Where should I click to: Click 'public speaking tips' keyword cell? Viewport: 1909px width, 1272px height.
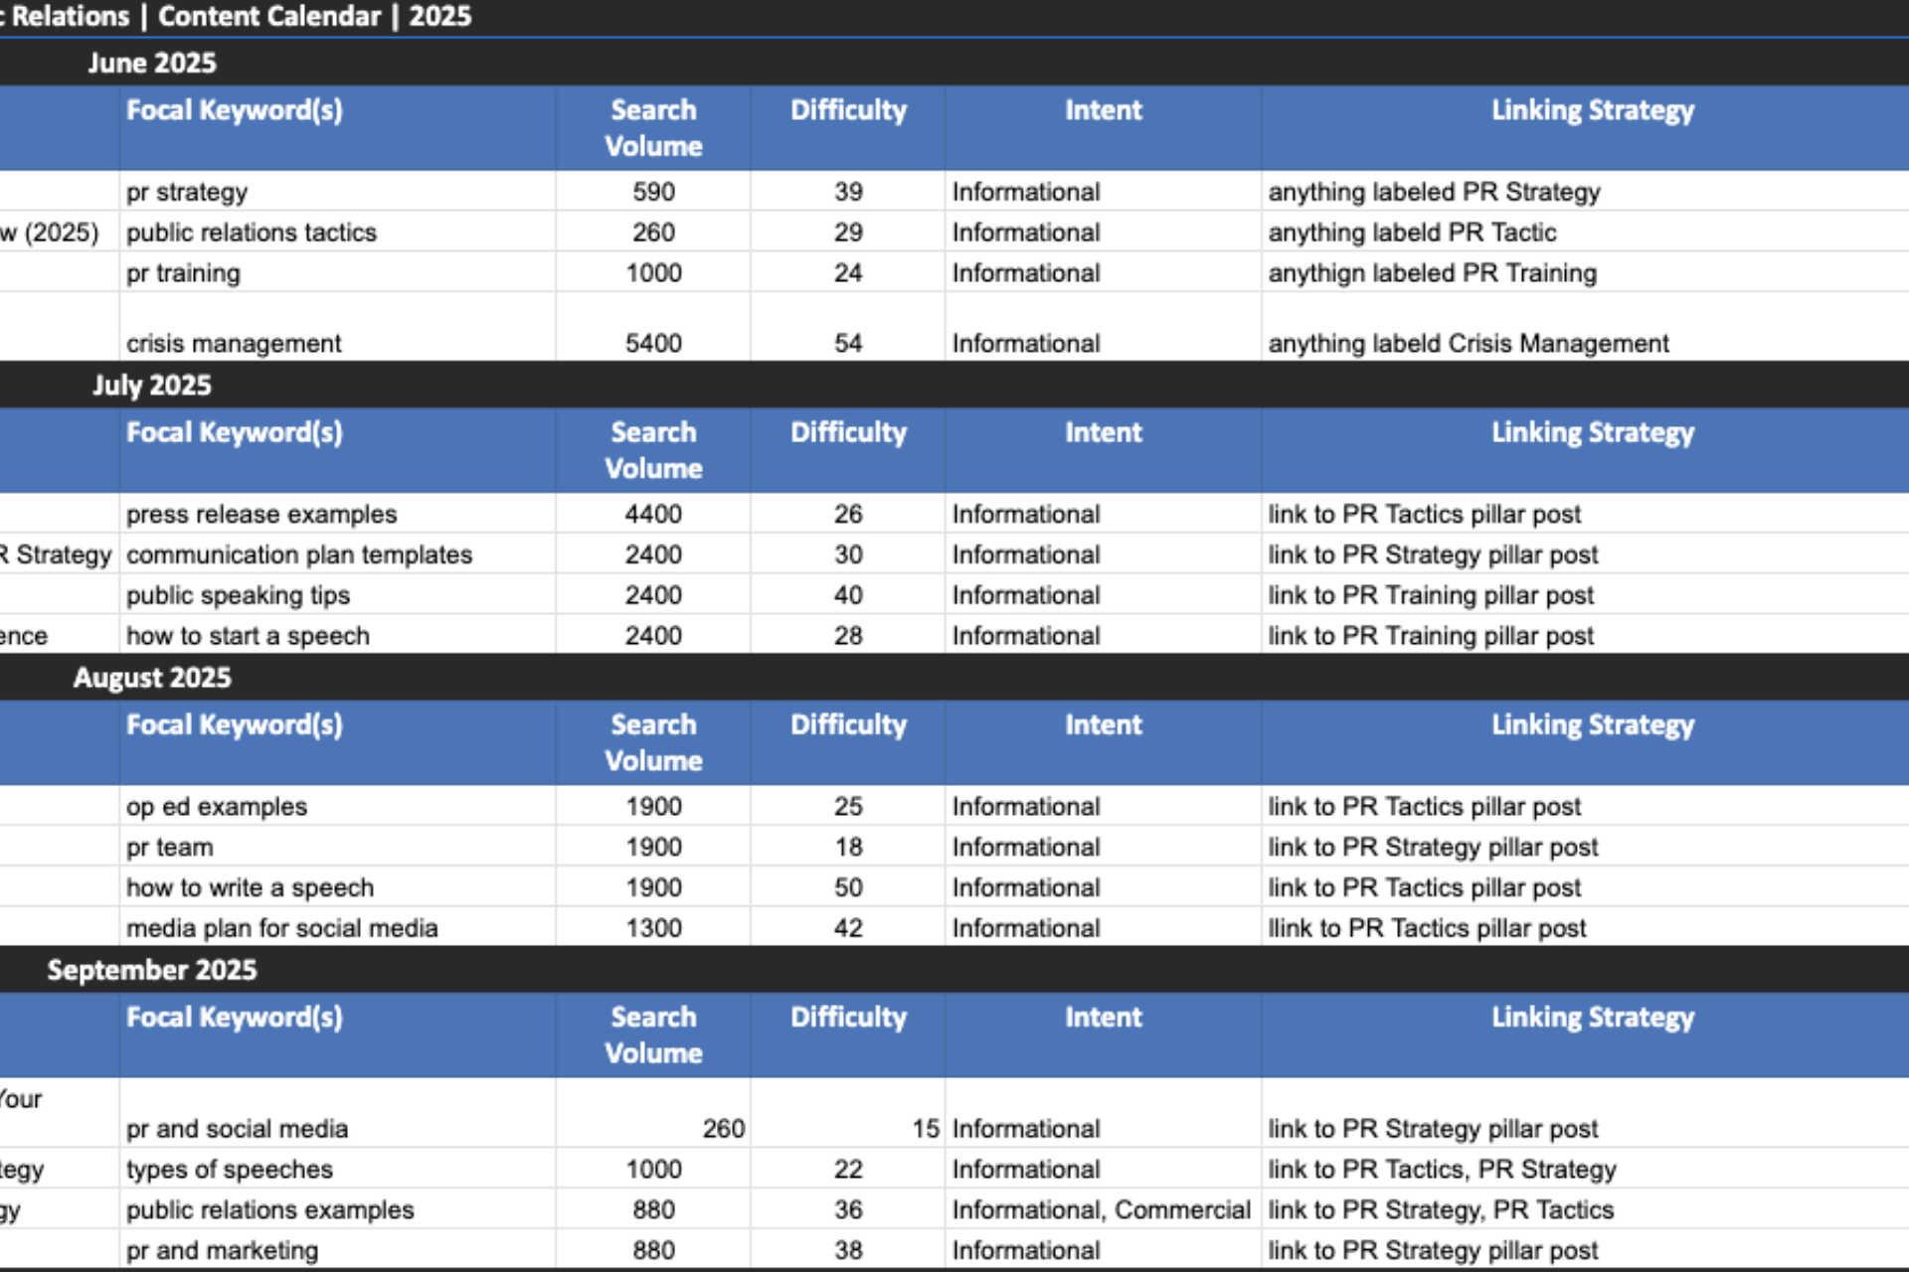pyautogui.click(x=239, y=595)
